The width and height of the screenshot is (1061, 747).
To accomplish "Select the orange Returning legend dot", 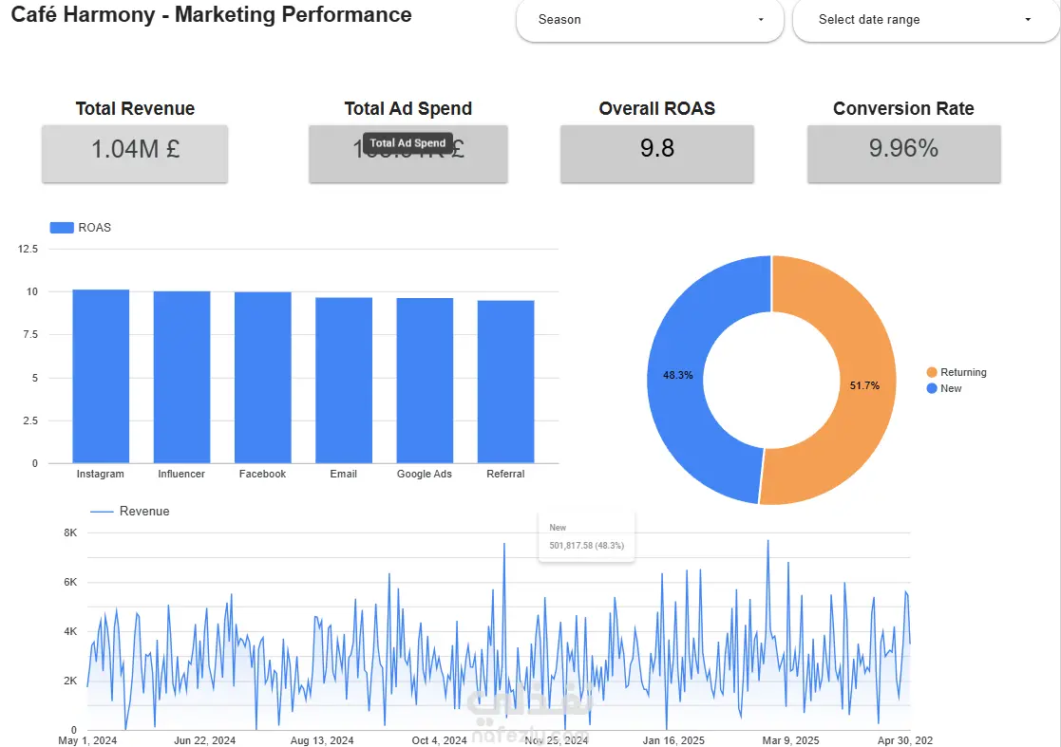I will point(932,372).
